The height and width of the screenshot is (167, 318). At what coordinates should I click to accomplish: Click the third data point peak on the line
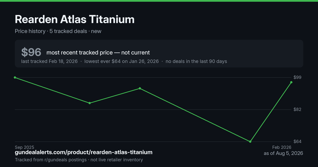click(x=140, y=88)
